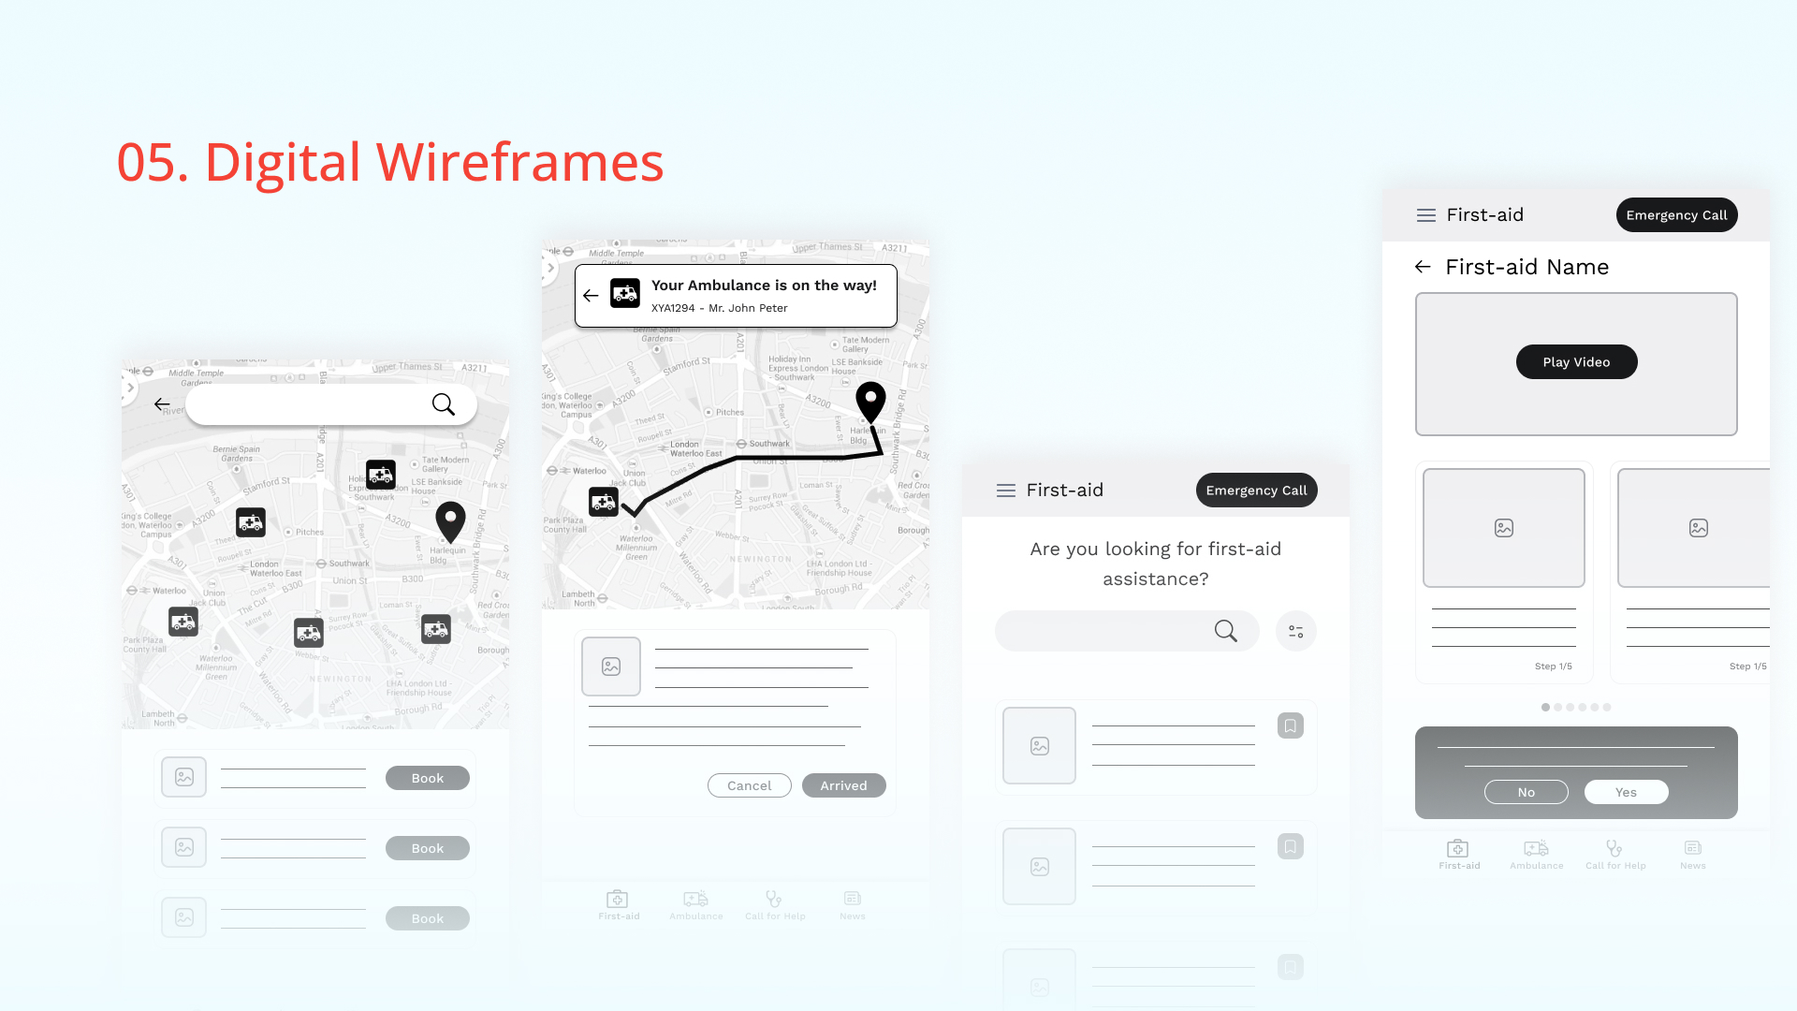Screen dimensions: 1797x1011
Task: Toggle Yes option in confirmation dialog
Action: [x=1627, y=791]
